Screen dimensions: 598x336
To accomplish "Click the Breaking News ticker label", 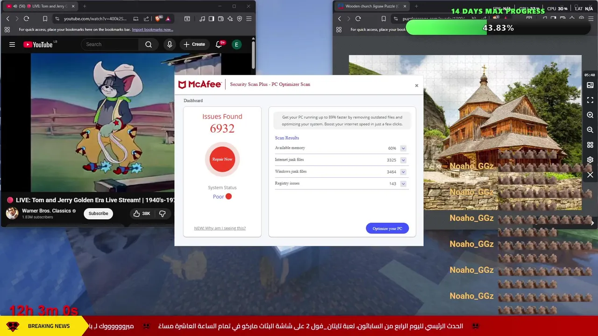I will (x=49, y=326).
